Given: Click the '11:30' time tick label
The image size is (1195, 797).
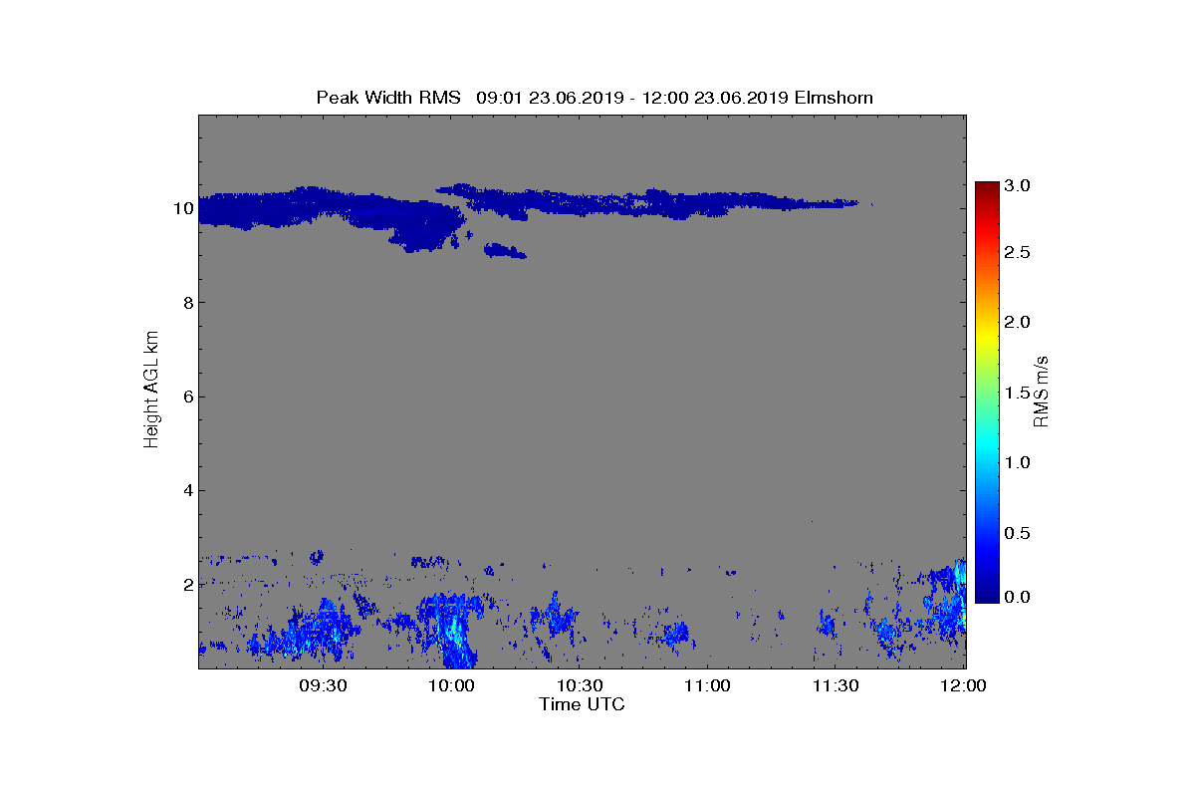Looking at the screenshot, I should [836, 685].
